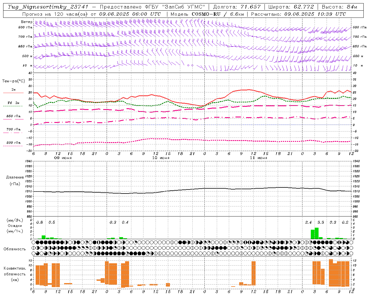Click the 'Осадки' precipitation label
The image size is (368, 294).
pyautogui.click(x=15, y=226)
